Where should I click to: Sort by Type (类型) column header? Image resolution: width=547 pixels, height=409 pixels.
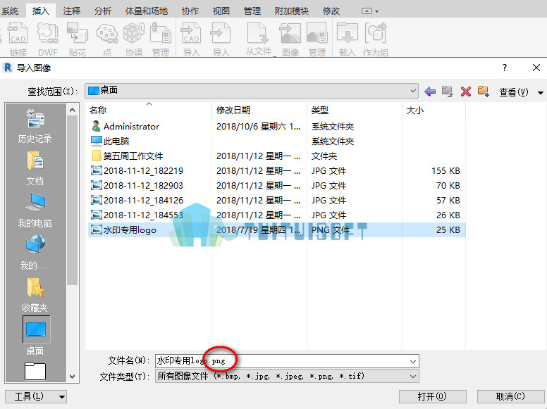355,110
